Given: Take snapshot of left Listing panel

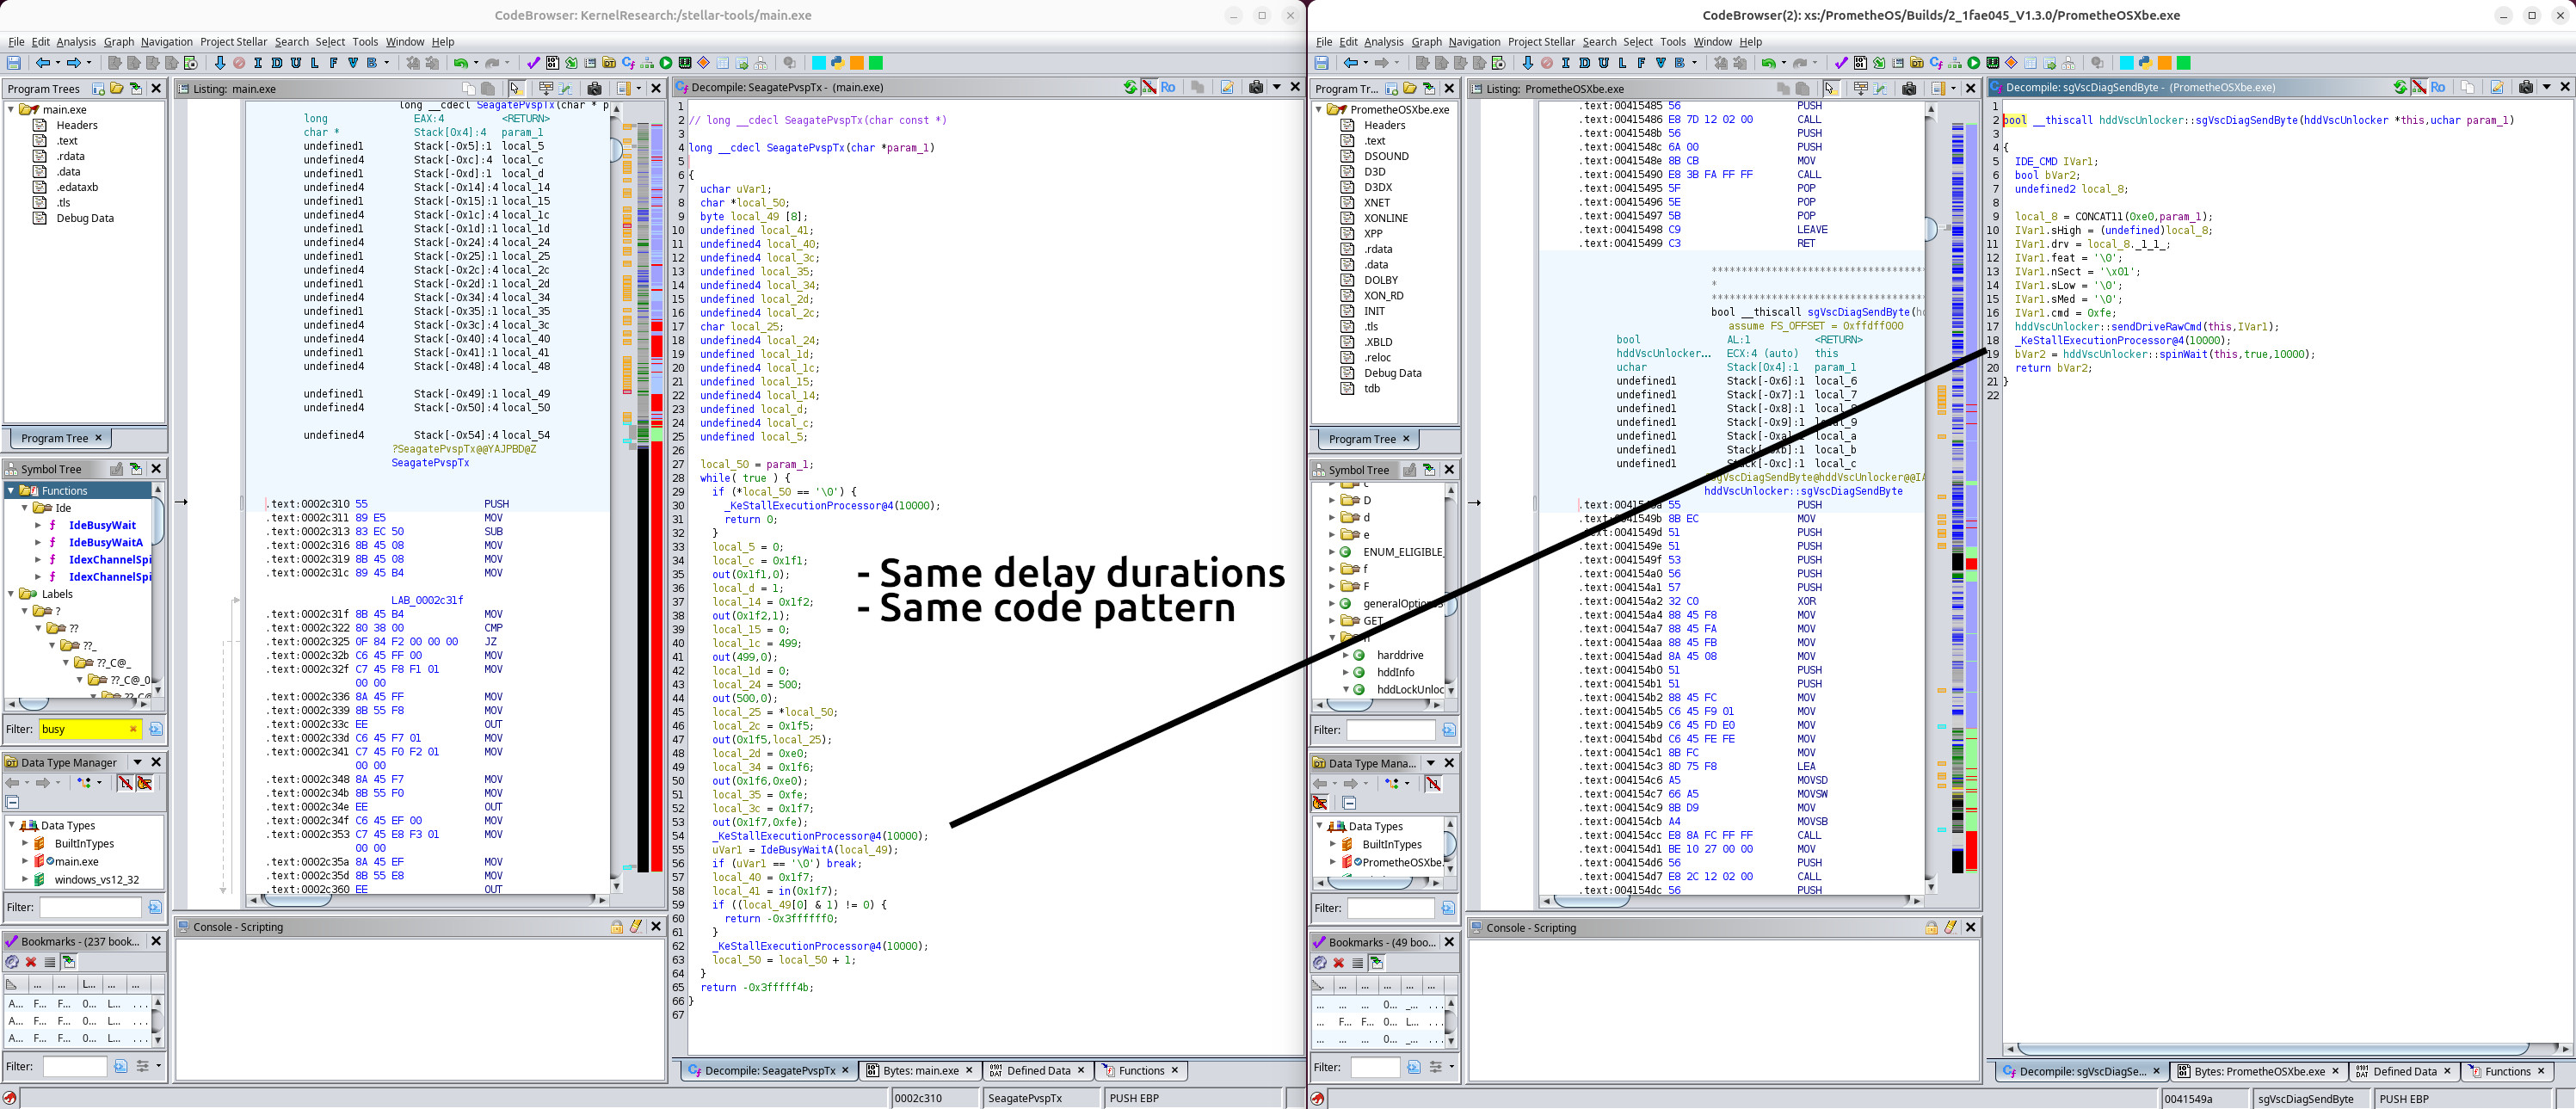Looking at the screenshot, I should pos(594,88).
